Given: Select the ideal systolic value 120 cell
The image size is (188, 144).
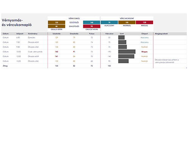Looking at the screenshot, I should [x=57, y=22].
